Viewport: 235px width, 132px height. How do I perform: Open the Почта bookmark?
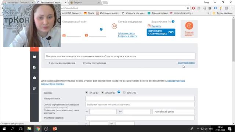click(x=89, y=13)
